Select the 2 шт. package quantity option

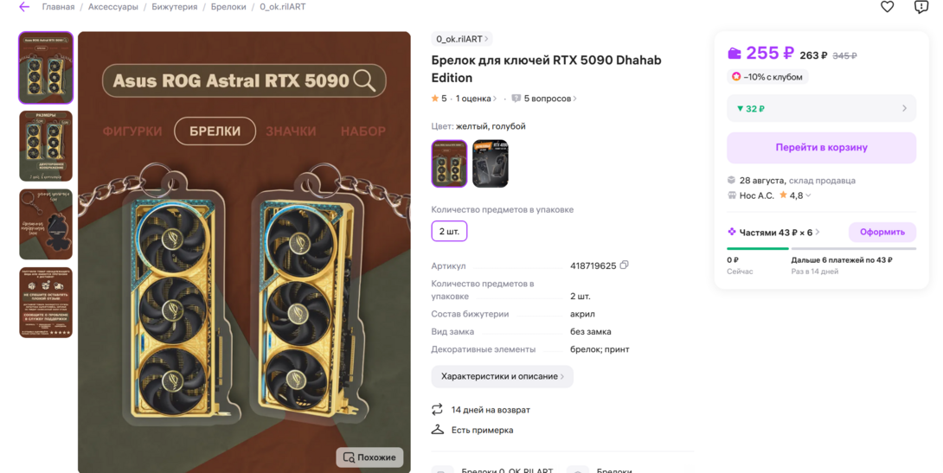[449, 232]
